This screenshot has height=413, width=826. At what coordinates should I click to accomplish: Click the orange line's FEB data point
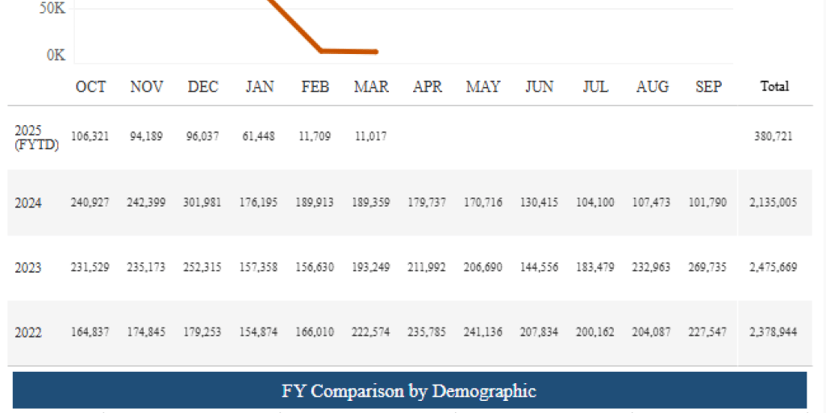[322, 51]
